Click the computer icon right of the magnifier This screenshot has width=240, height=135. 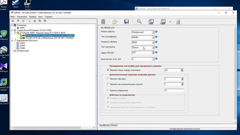(x=151, y=22)
